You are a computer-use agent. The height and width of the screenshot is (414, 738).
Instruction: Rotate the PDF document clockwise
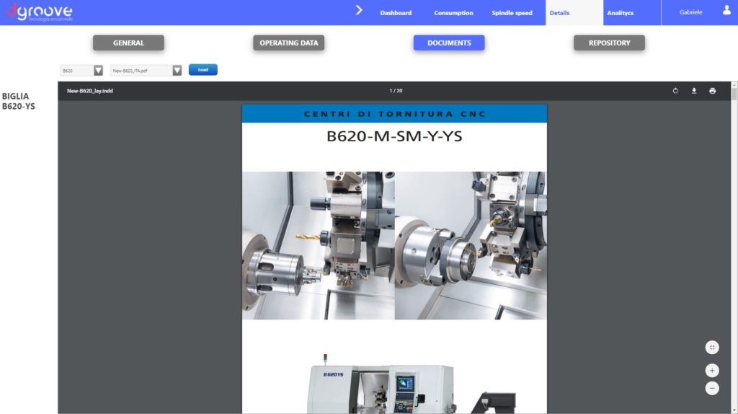[675, 91]
